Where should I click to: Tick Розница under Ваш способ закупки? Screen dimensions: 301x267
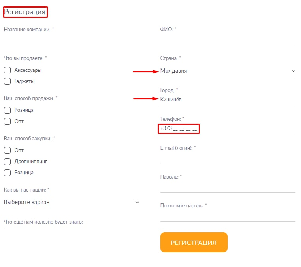(7, 173)
